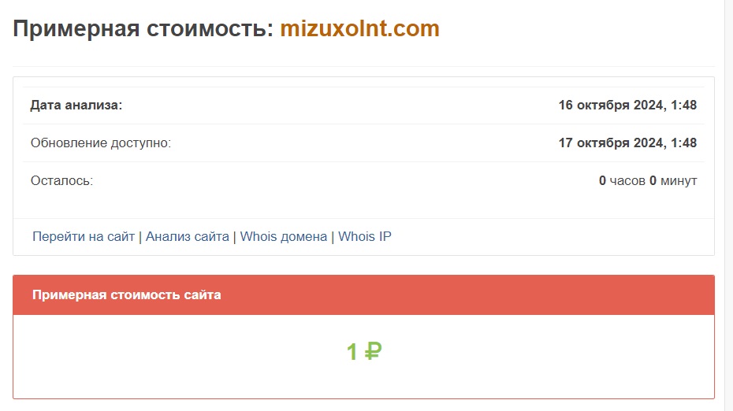The width and height of the screenshot is (733, 411).
Task: Click the 0 минут remaining minutes value
Action: click(673, 180)
